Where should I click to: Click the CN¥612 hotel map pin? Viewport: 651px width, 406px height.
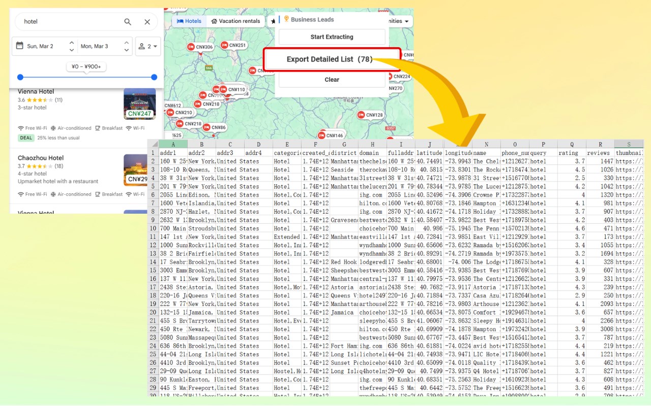click(173, 106)
